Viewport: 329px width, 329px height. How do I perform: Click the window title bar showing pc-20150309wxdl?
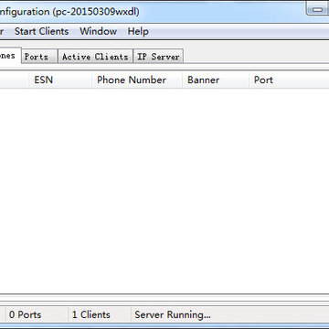click(x=153, y=12)
